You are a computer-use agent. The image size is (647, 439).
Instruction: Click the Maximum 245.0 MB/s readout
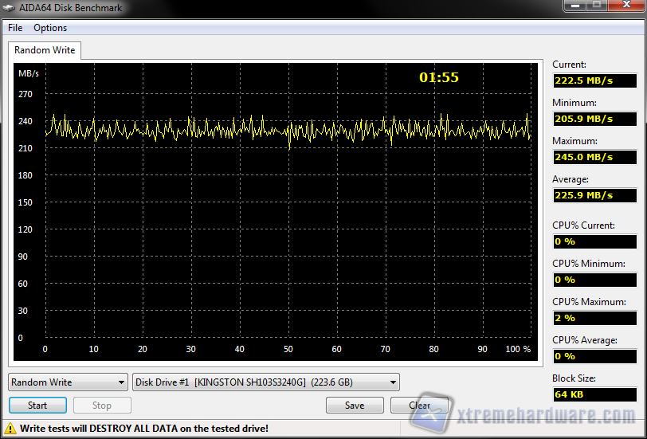(x=594, y=157)
